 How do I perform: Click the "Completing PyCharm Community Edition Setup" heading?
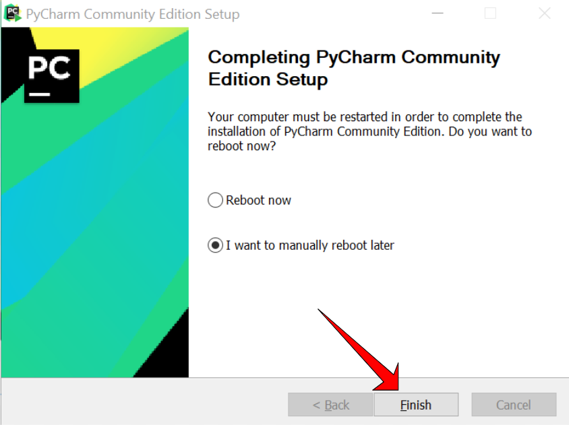point(354,68)
